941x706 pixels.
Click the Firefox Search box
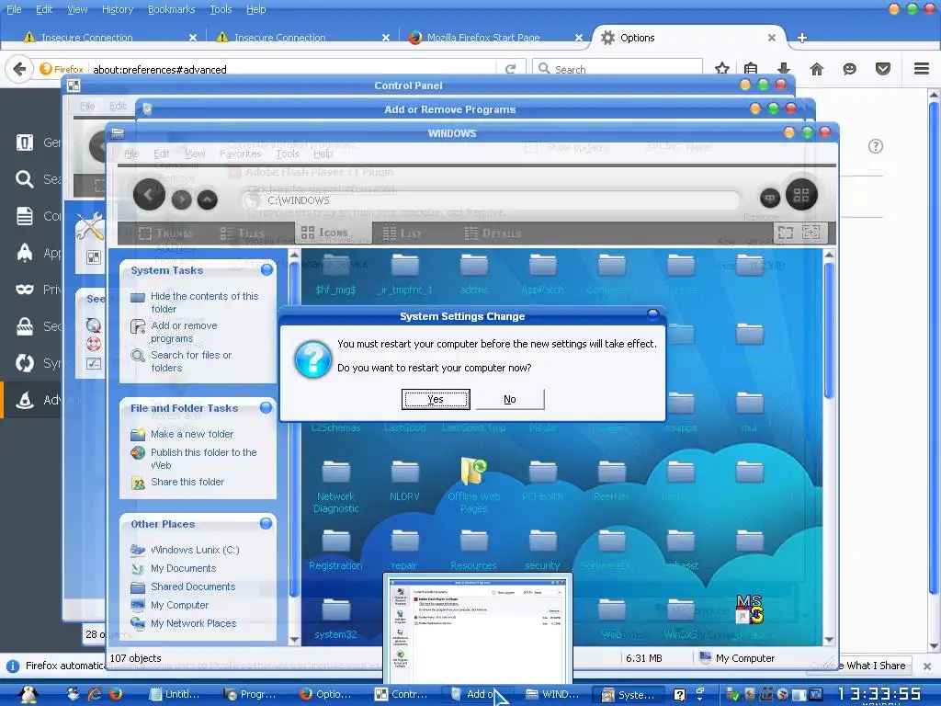click(618, 69)
